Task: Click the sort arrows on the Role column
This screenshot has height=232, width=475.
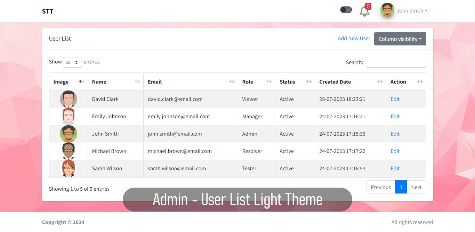Action: click(x=269, y=82)
